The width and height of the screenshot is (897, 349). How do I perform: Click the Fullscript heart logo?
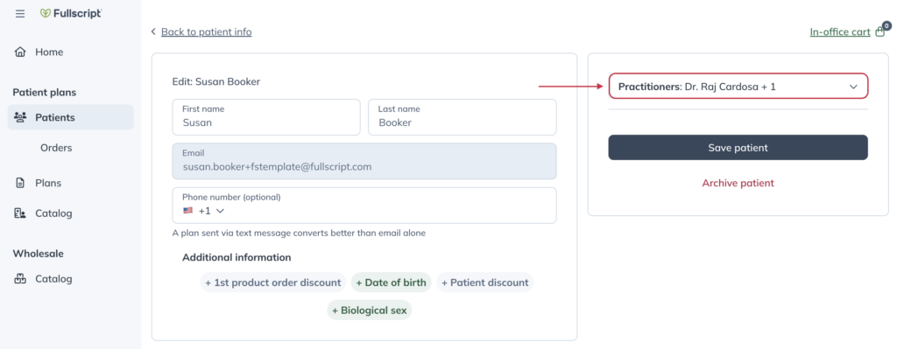(46, 13)
